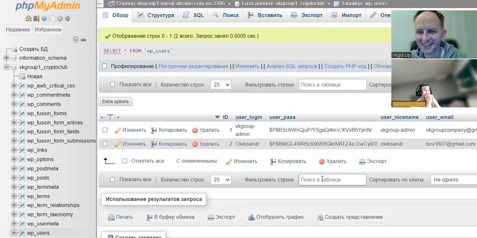Open navigation panel settings gear icon
This screenshot has height=238, width=477.
(60, 18)
